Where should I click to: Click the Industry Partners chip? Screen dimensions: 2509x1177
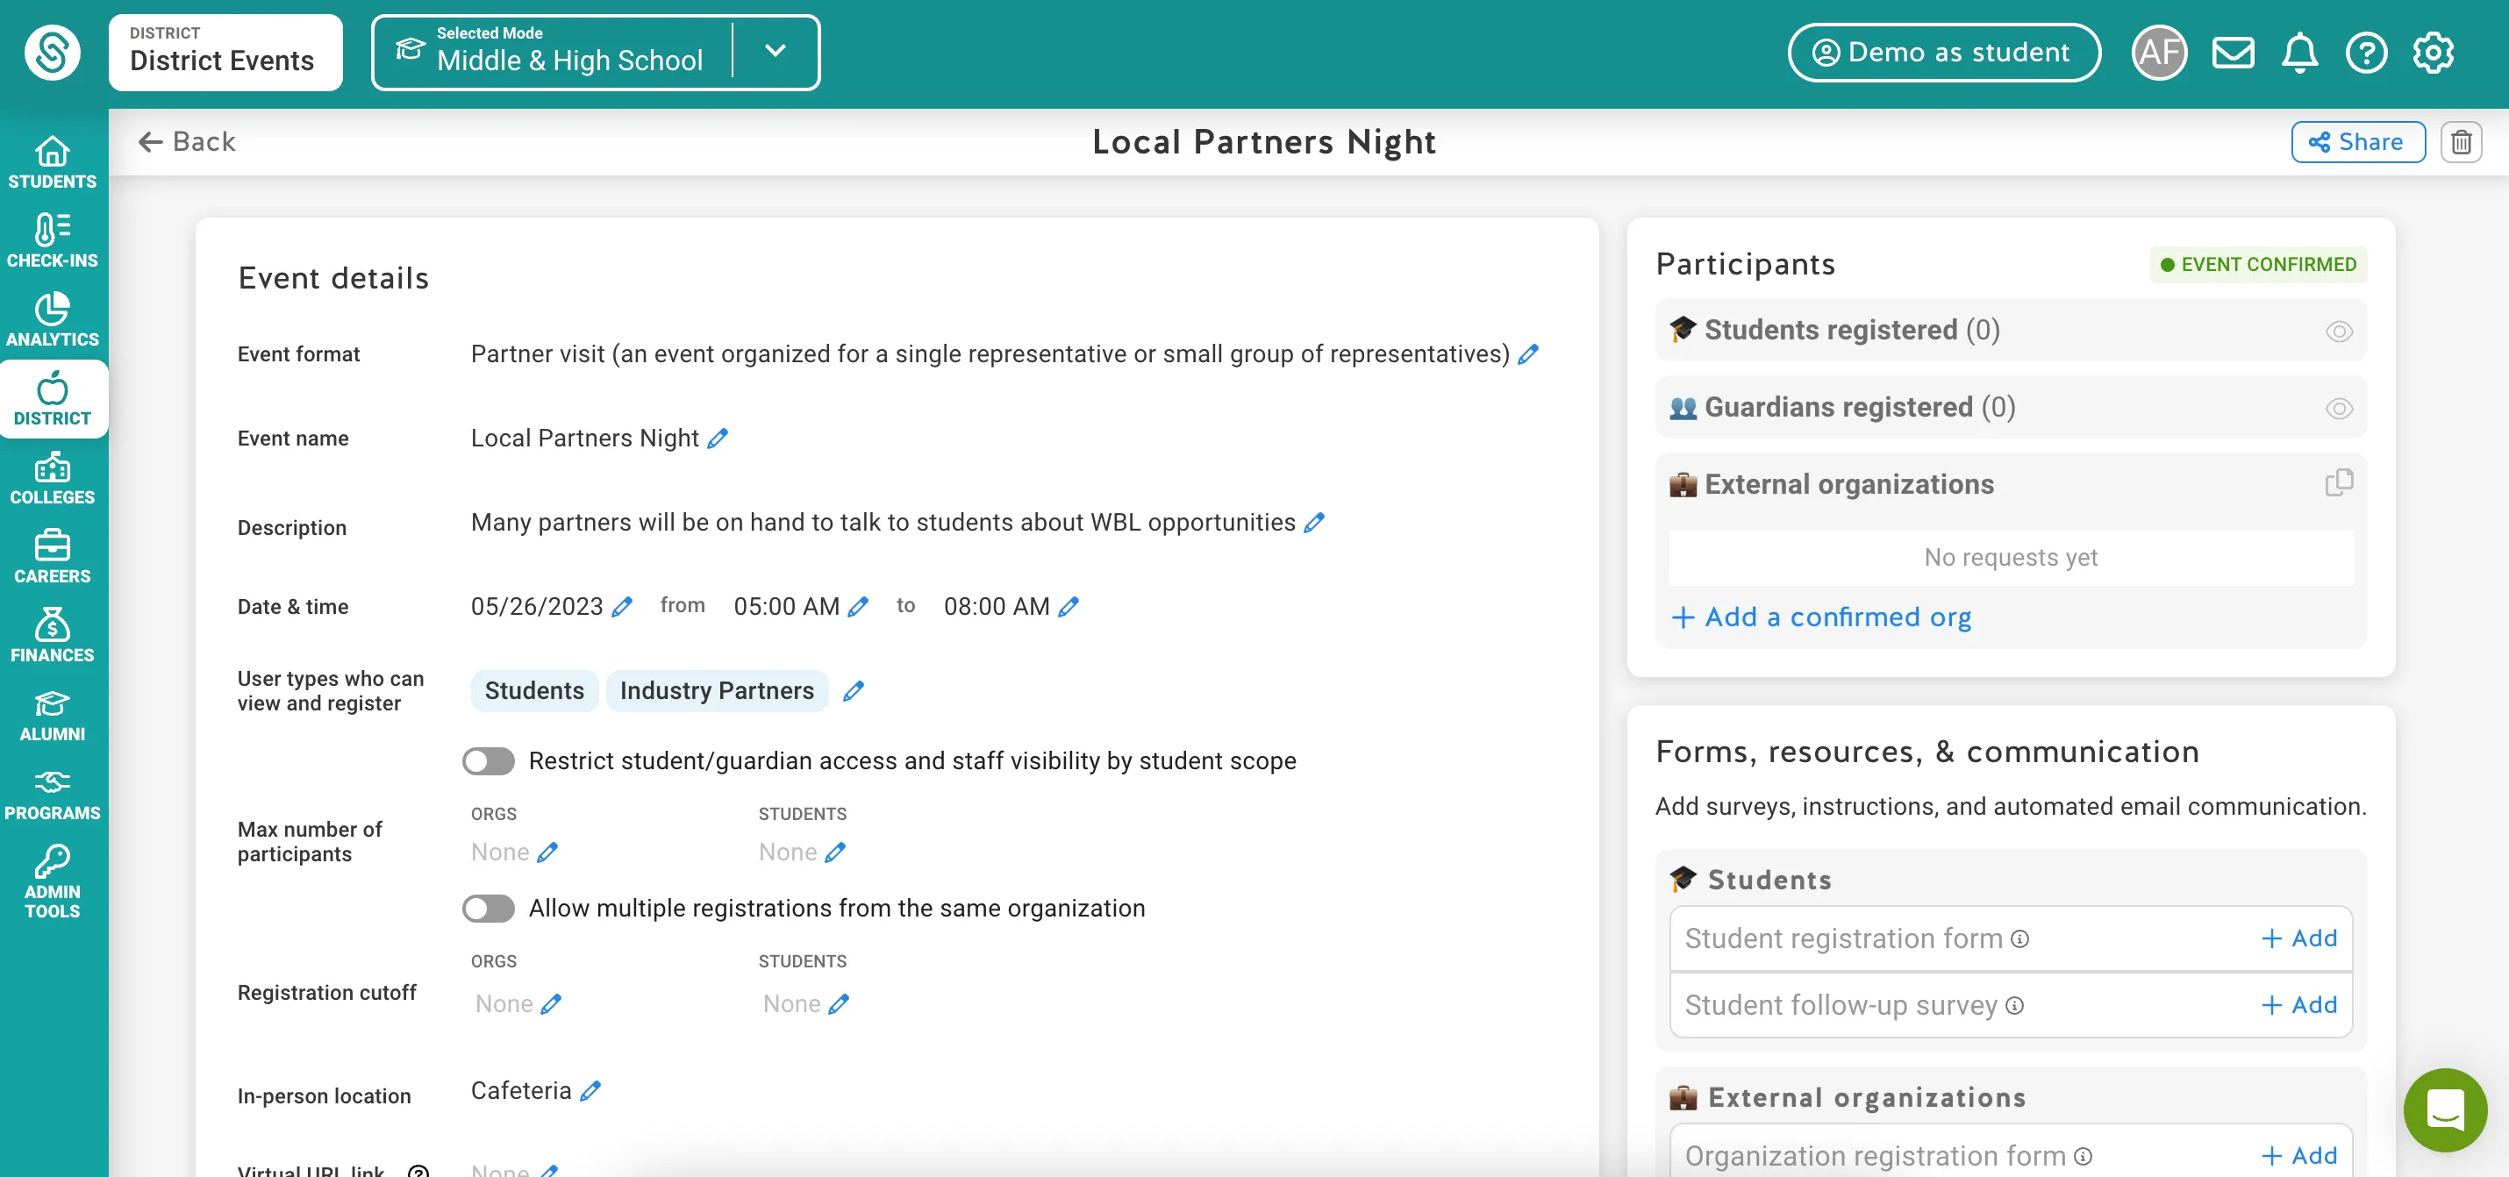[717, 691]
